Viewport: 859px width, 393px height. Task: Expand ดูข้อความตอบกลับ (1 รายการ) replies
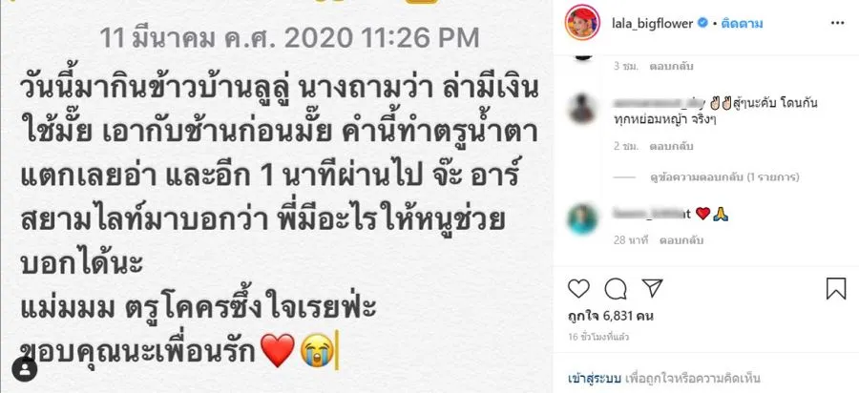724,177
